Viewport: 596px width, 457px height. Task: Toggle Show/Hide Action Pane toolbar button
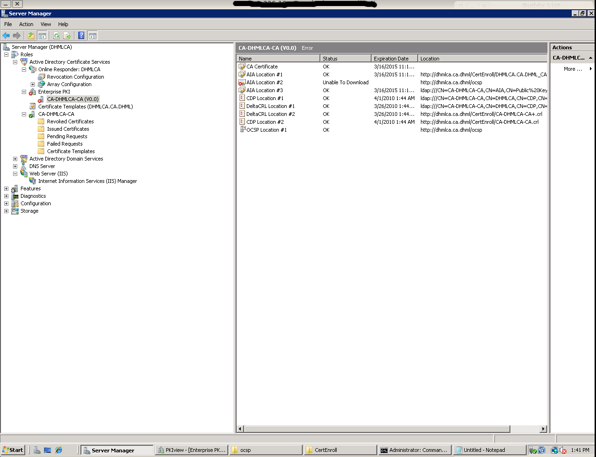click(92, 35)
